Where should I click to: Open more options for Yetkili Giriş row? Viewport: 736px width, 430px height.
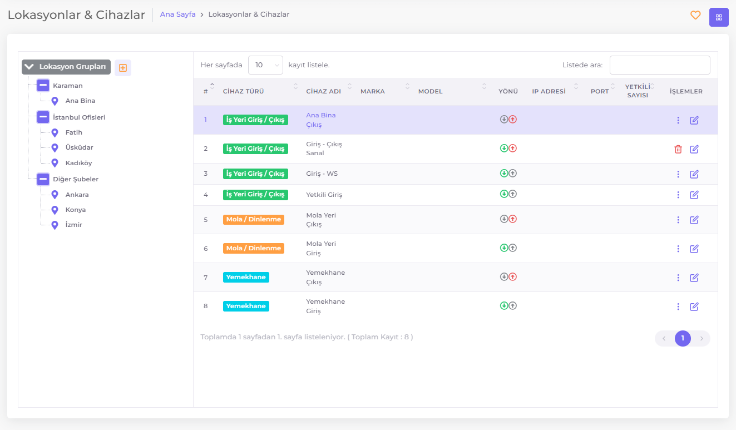tap(678, 195)
